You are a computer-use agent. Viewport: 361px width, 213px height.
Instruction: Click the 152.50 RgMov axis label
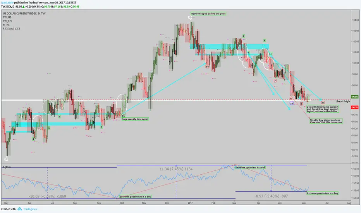(355, 198)
